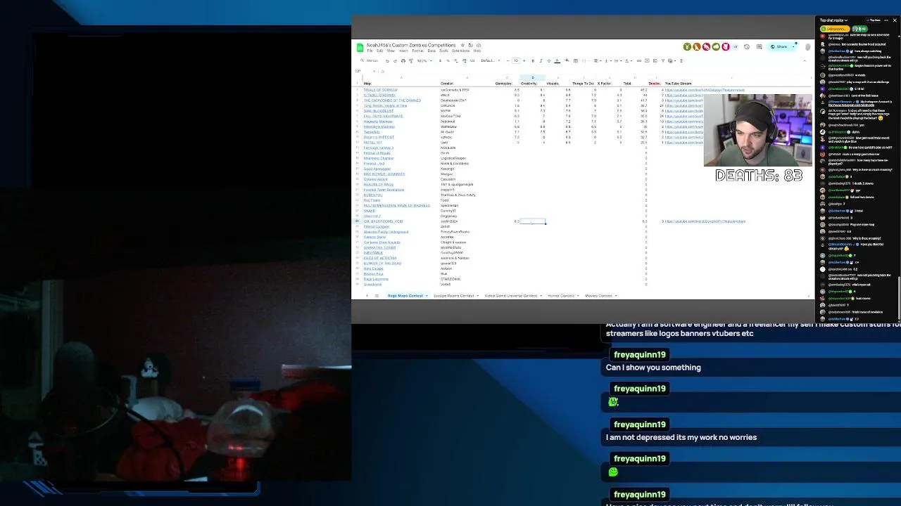Click the font size field
The height and width of the screenshot is (506, 901).
tap(516, 60)
